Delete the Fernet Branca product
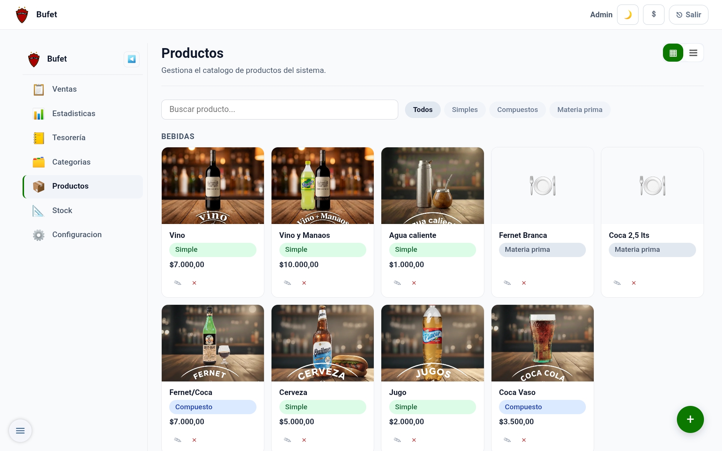The height and width of the screenshot is (451, 722). (x=524, y=283)
